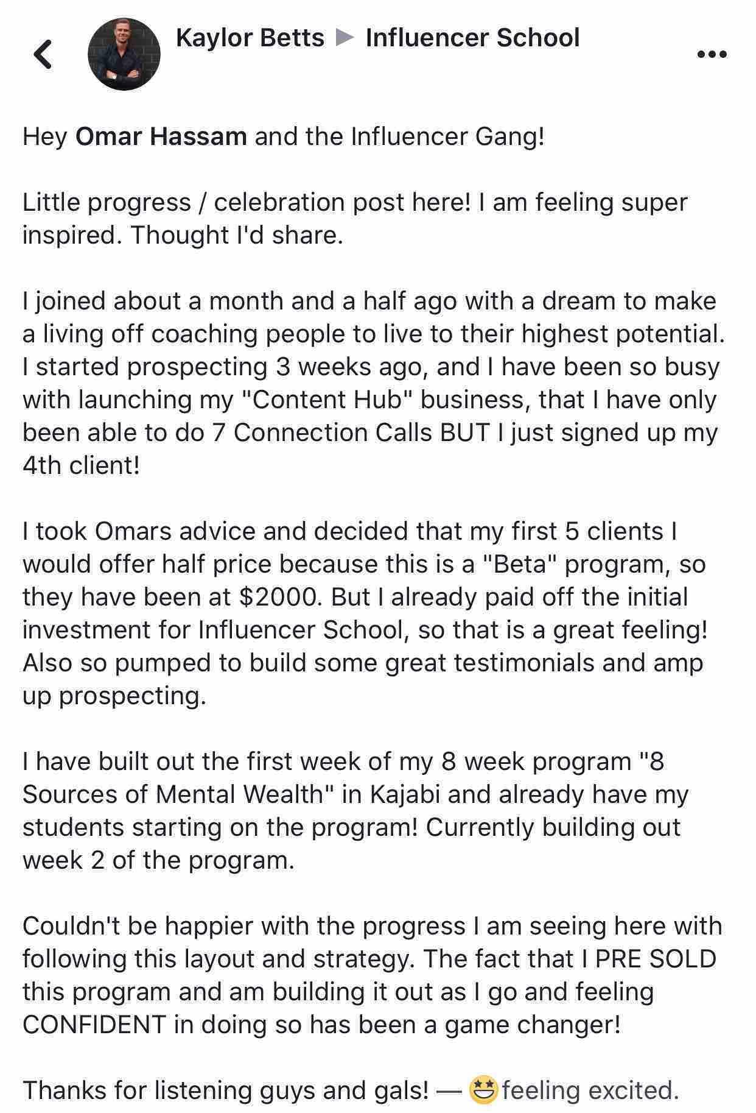
Task: Tap the paragraph starting "Couldn't be happier"
Action: [373, 975]
